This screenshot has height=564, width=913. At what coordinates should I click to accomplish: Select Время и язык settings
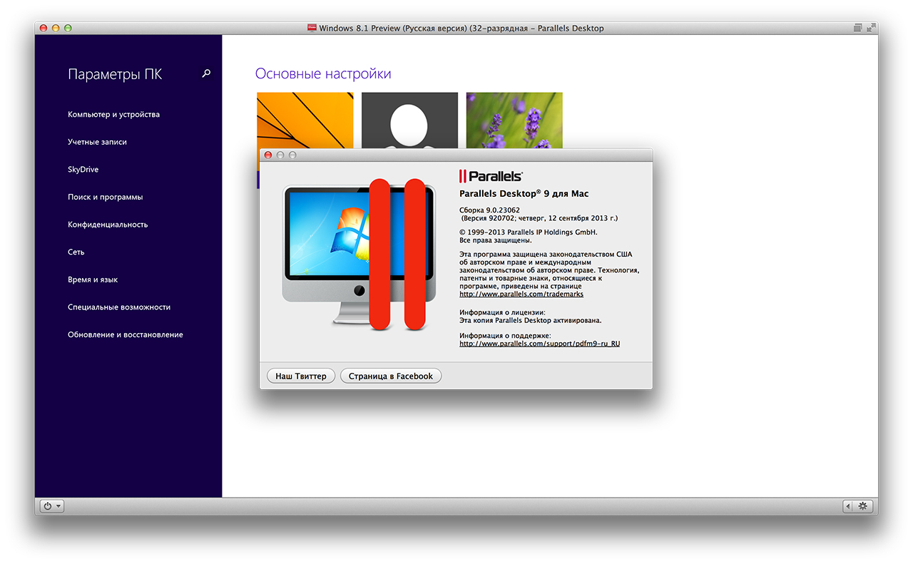93,280
